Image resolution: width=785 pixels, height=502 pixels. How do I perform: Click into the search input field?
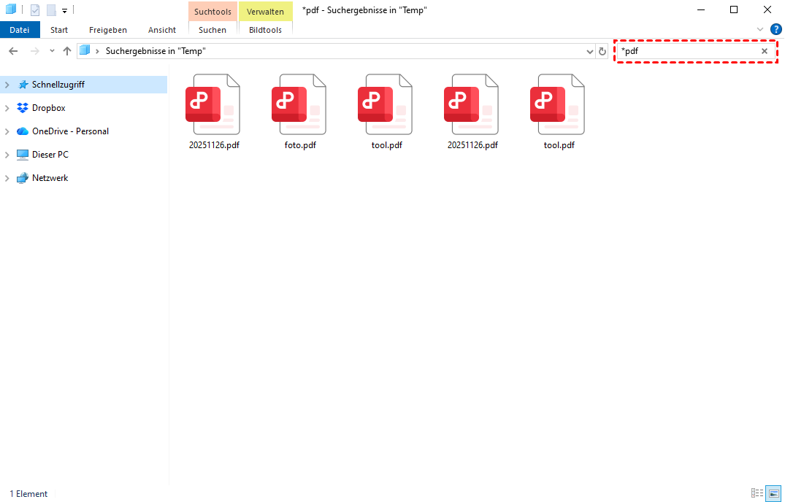tap(686, 51)
